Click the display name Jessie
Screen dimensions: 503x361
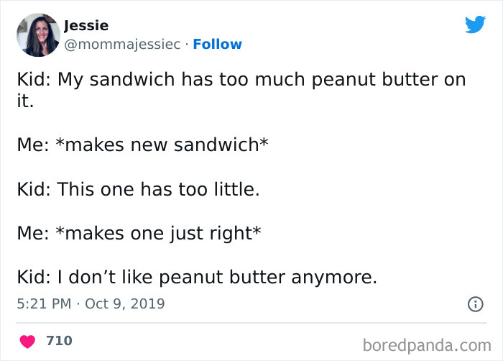click(86, 26)
